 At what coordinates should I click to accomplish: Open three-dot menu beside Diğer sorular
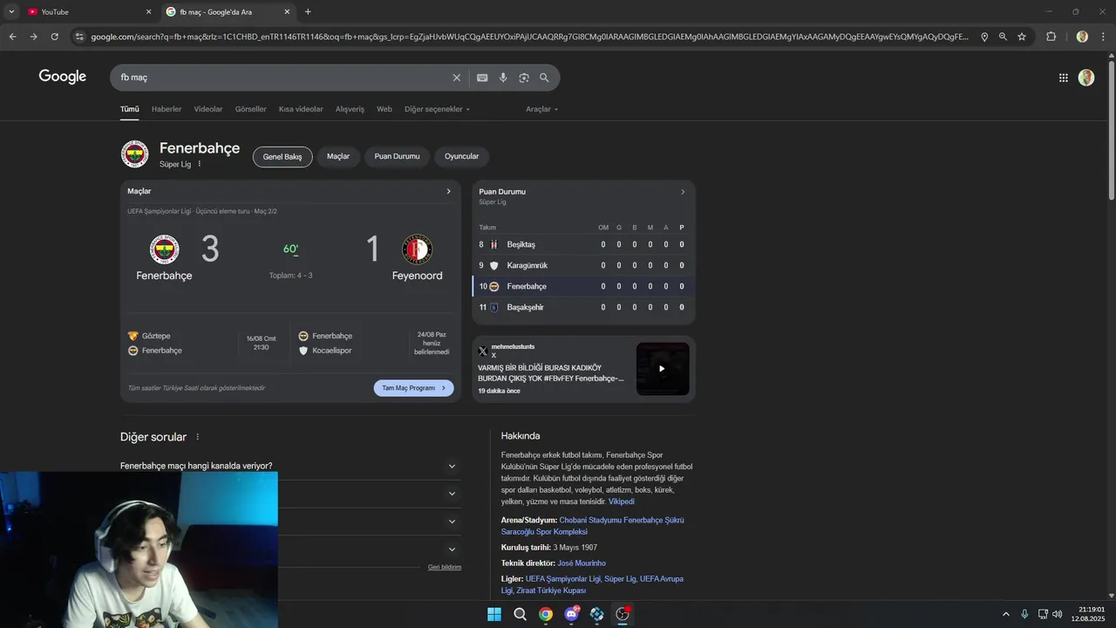(197, 437)
